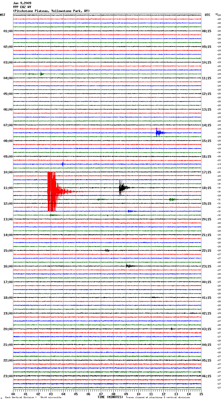Click the Each Vertical Division 50.00 microvolts note

click(33, 397)
